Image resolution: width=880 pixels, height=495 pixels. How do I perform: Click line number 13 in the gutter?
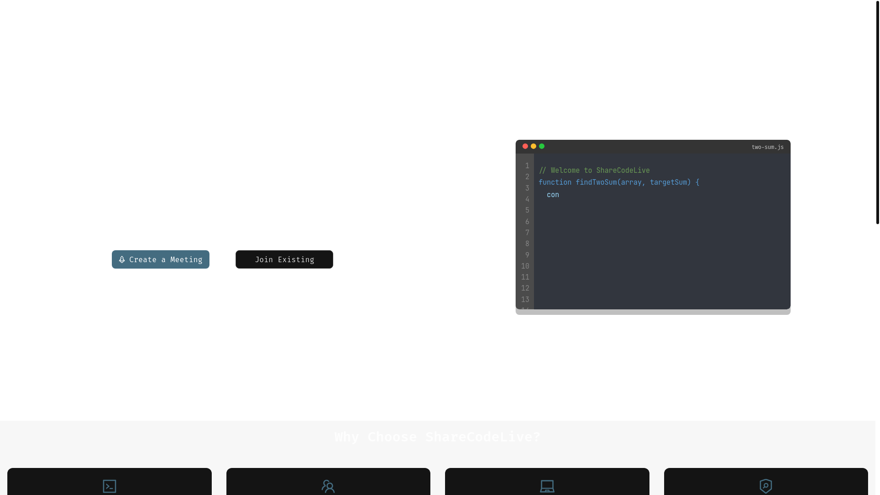point(525,300)
